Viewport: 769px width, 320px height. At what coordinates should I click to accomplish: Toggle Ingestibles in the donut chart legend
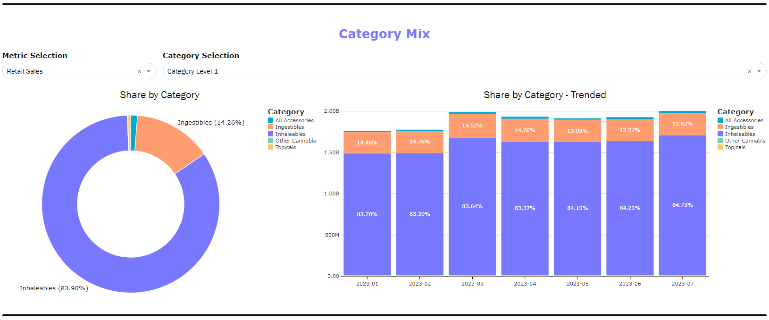point(289,127)
